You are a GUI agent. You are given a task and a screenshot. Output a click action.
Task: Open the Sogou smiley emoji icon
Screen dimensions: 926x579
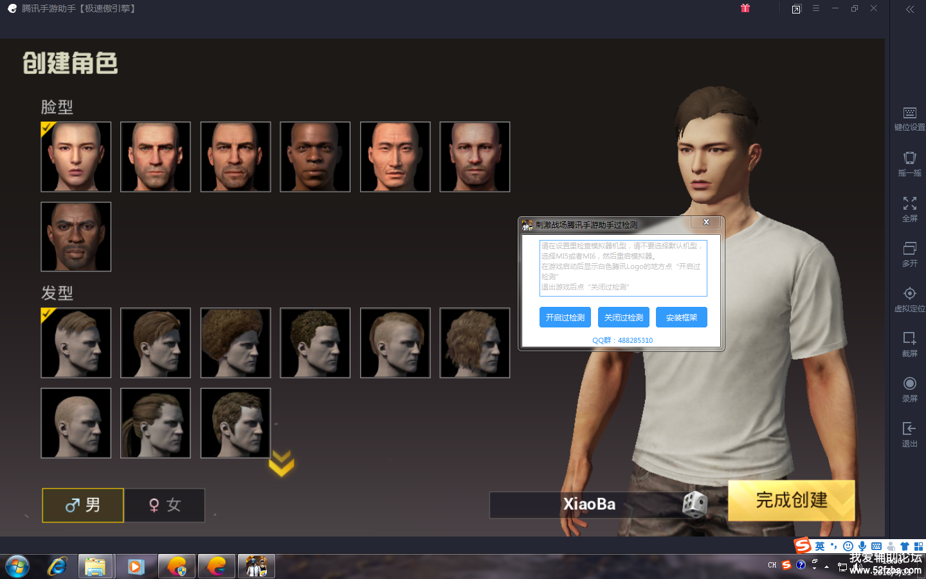tap(848, 546)
